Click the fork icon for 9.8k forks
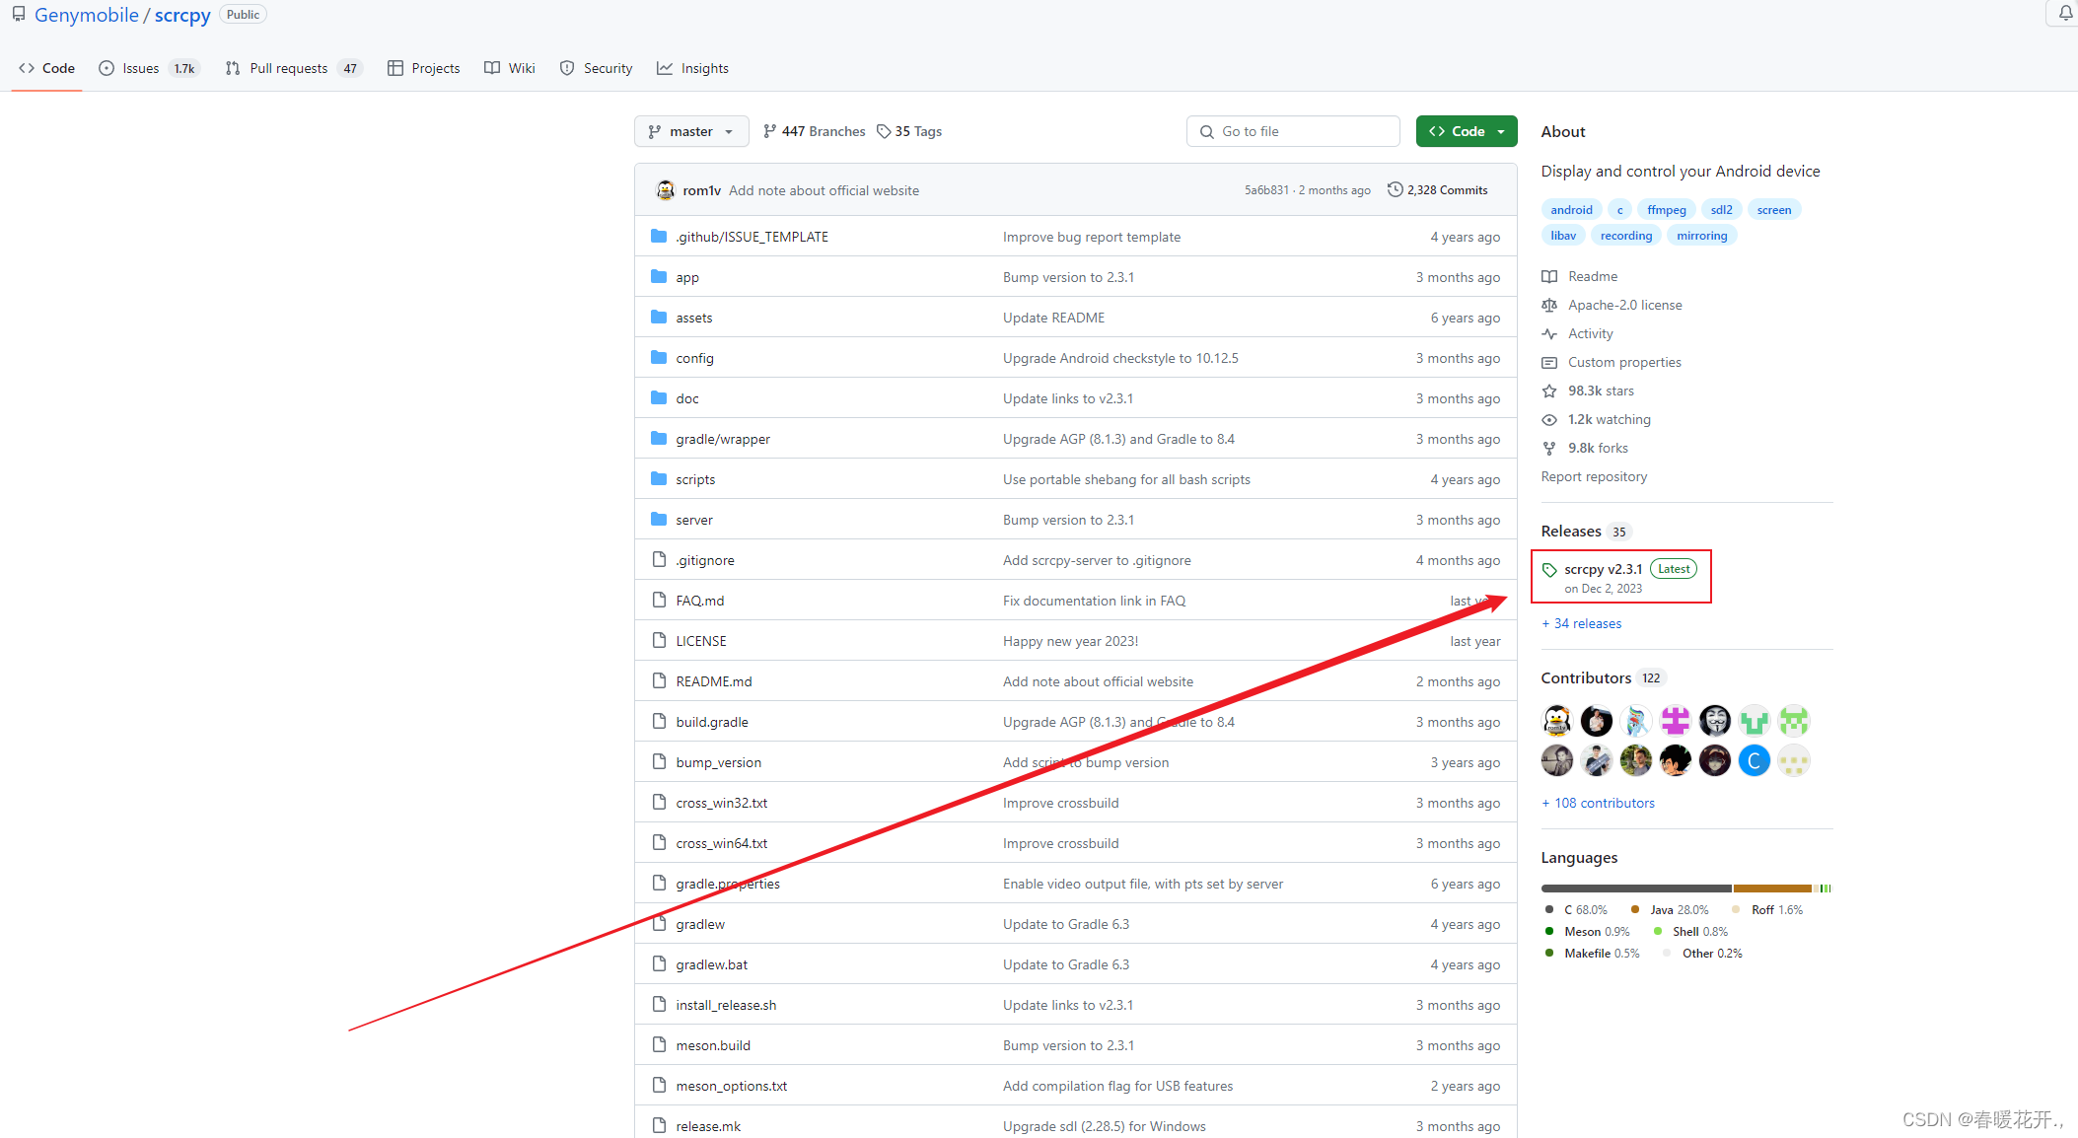 pyautogui.click(x=1549, y=448)
